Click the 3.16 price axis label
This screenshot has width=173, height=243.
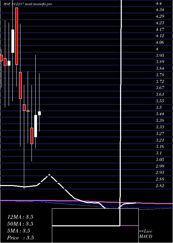click(x=160, y=146)
